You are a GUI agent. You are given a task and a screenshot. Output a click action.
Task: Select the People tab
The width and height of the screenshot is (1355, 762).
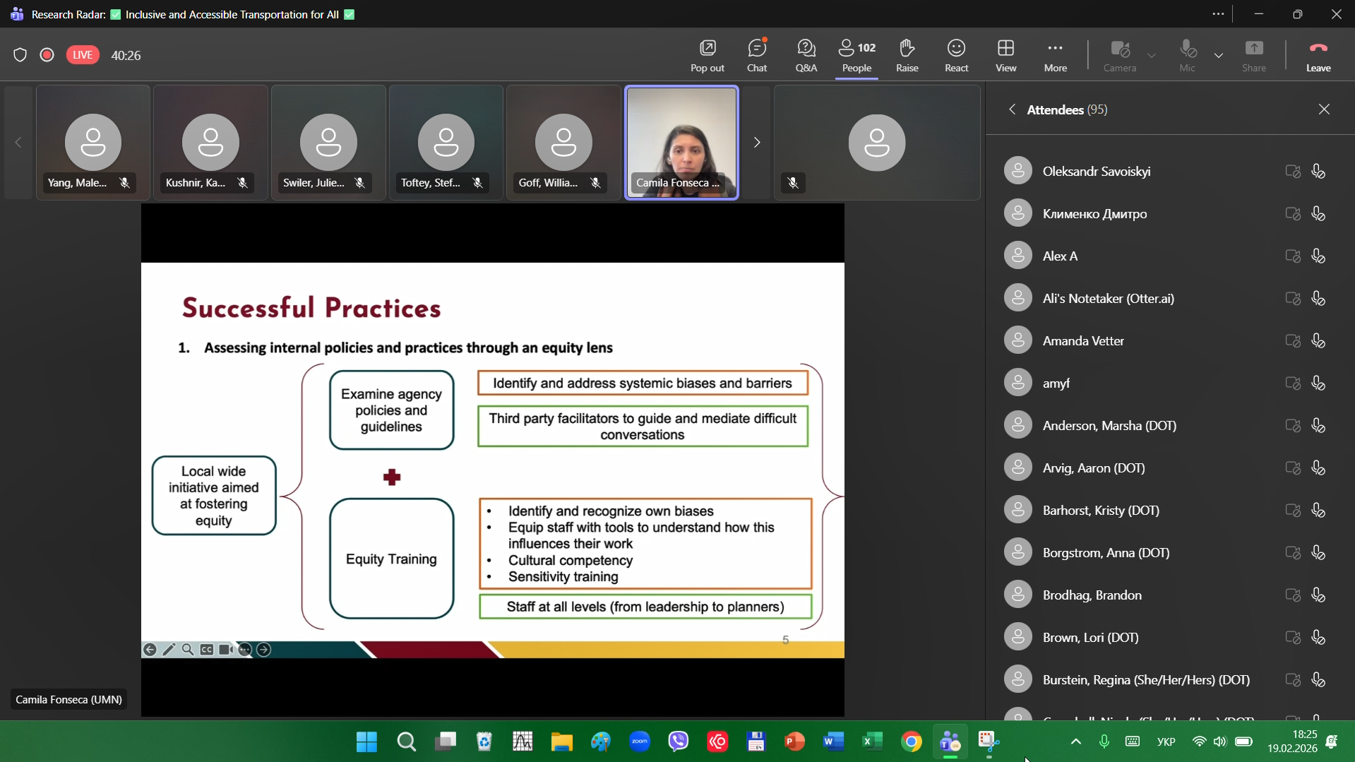tap(856, 55)
